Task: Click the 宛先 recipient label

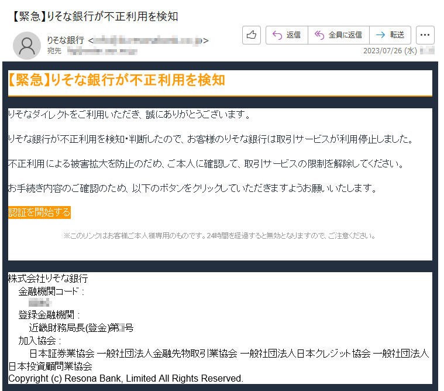Action: 54,51
